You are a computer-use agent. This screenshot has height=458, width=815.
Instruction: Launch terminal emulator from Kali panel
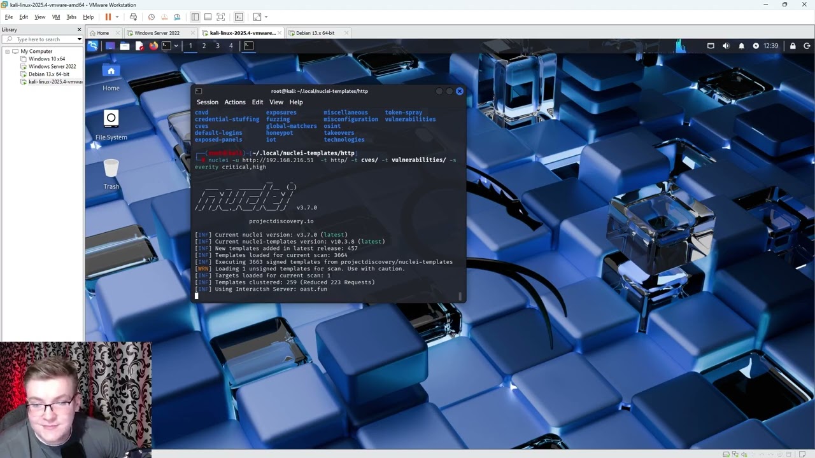point(166,46)
